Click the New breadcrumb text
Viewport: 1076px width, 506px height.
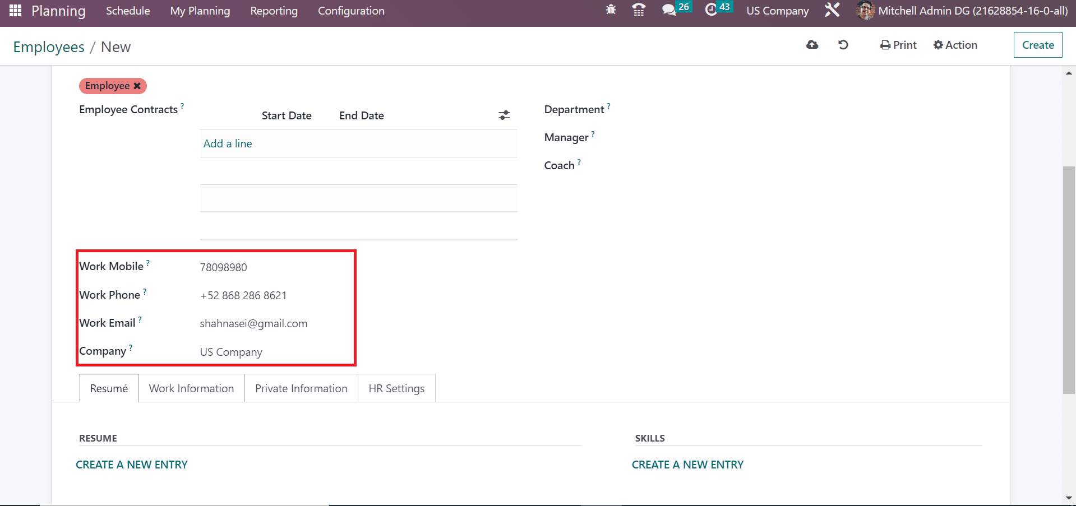(116, 47)
